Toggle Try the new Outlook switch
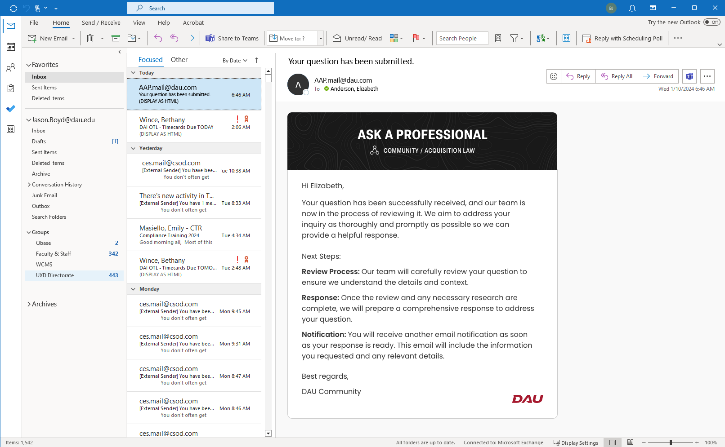 click(x=712, y=22)
